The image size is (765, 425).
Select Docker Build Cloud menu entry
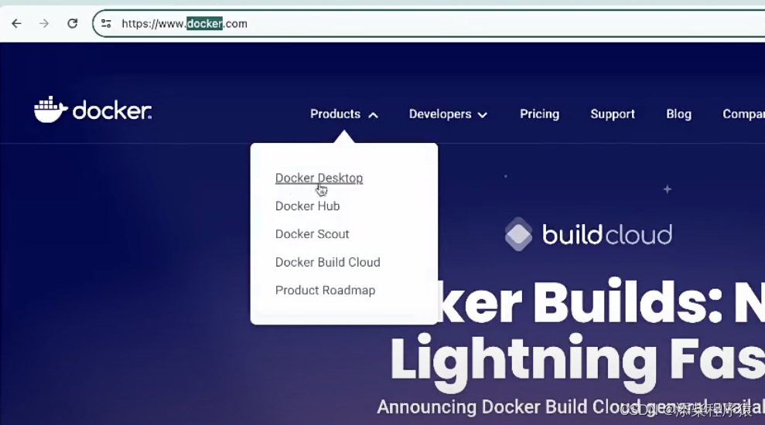click(328, 262)
